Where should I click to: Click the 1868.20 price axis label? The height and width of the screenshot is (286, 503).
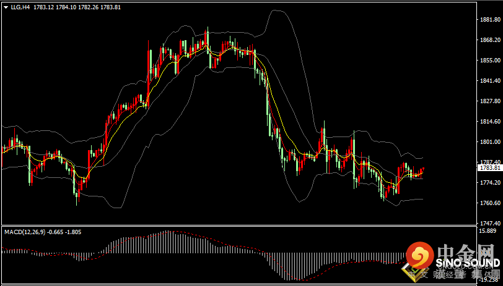pos(490,40)
